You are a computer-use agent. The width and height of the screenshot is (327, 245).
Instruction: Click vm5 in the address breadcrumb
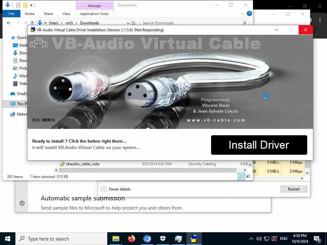pyautogui.click(x=69, y=23)
